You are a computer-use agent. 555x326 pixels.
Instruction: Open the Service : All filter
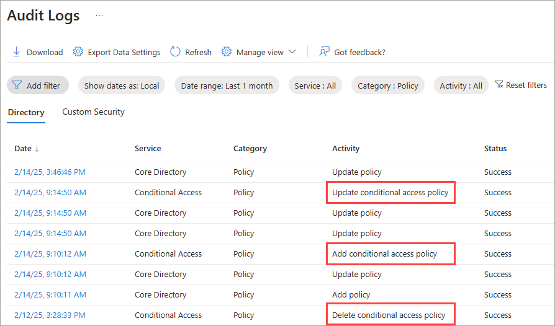(x=315, y=86)
